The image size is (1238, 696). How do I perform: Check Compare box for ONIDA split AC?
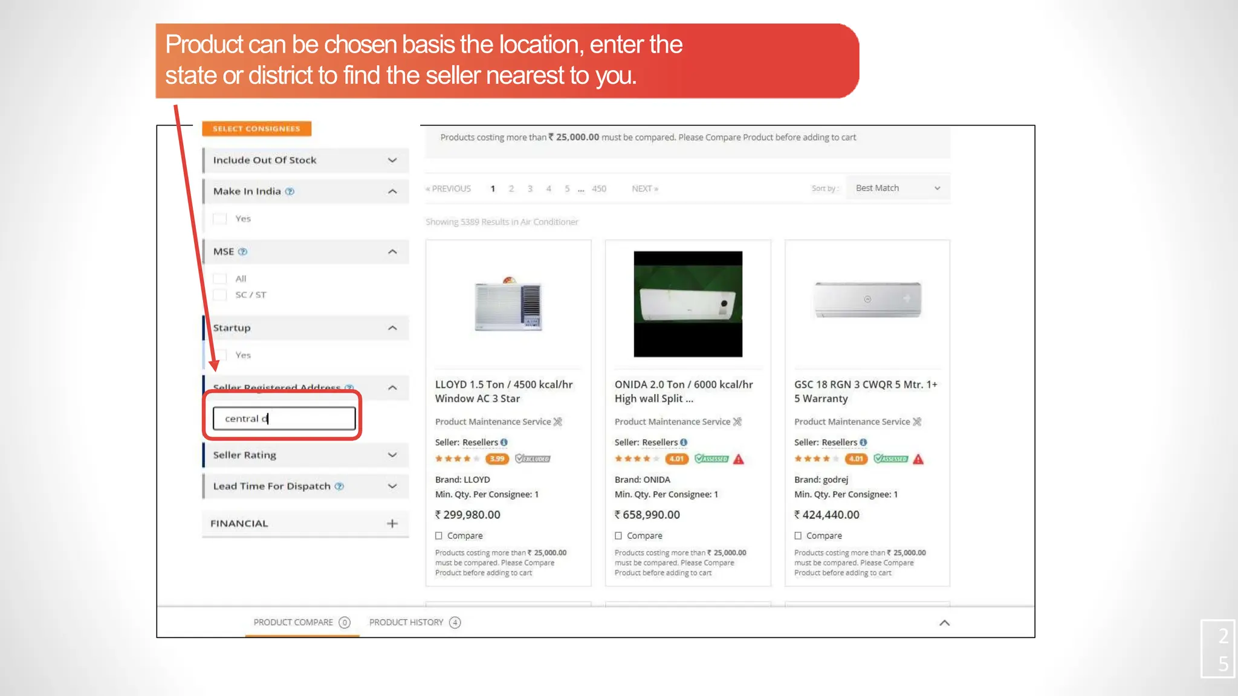click(x=618, y=536)
